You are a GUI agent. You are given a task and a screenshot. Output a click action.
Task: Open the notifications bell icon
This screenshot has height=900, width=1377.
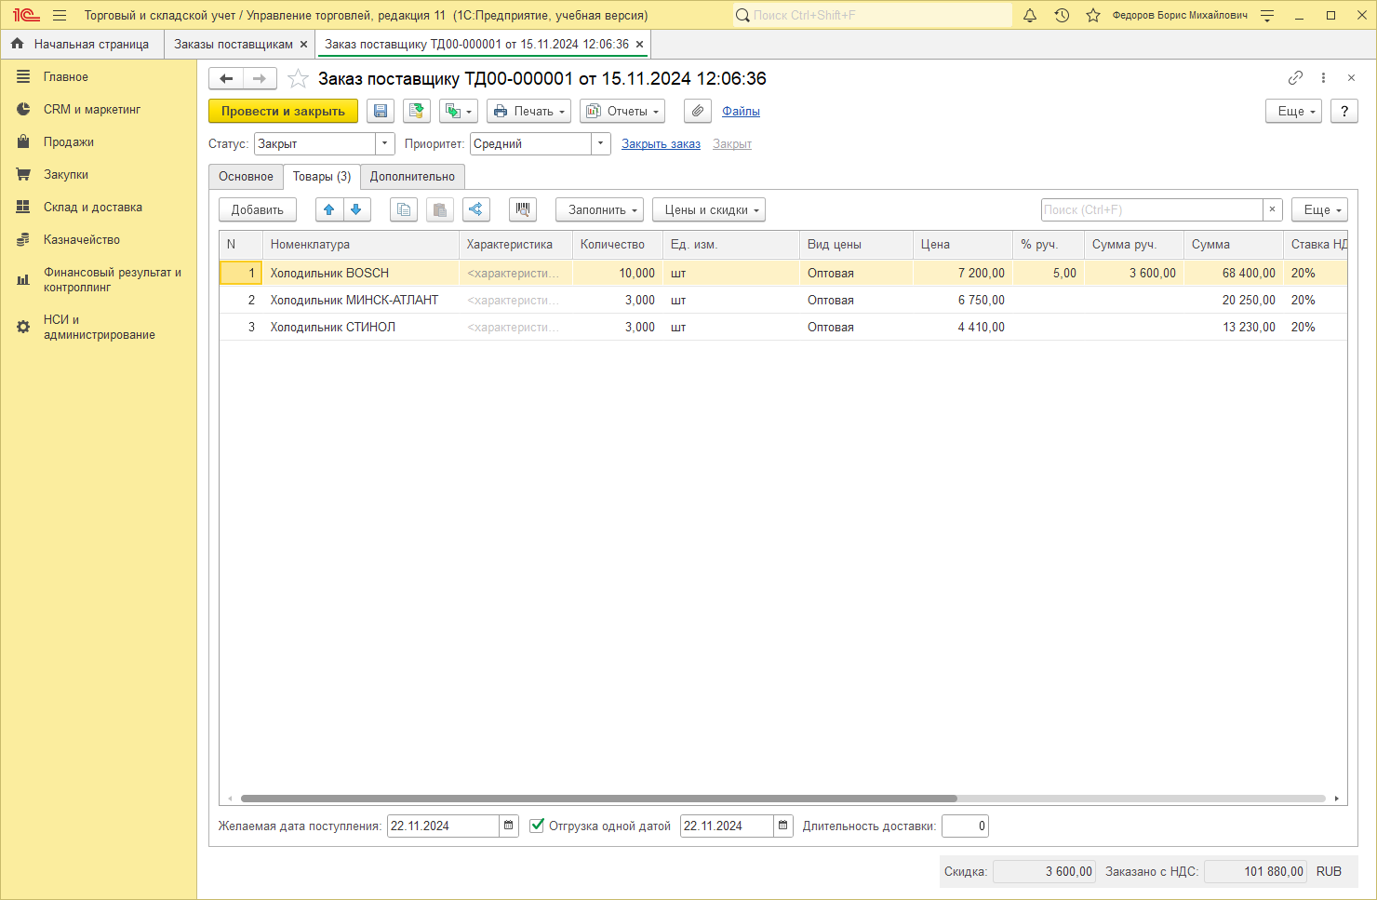1030,15
